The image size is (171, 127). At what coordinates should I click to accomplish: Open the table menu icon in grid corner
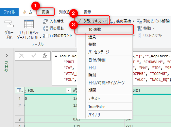click(x=20, y=90)
